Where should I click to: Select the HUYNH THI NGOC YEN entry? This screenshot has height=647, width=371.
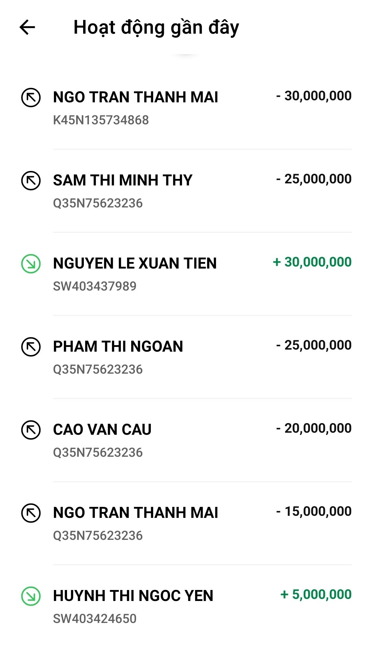tap(133, 596)
